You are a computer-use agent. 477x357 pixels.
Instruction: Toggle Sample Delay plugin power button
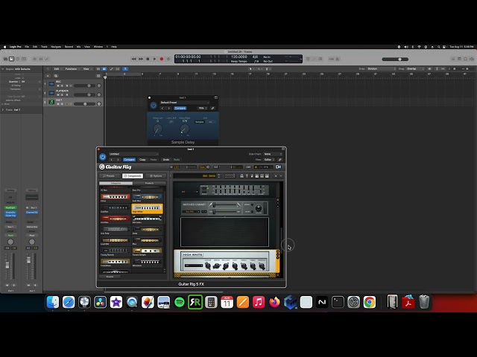pyautogui.click(x=154, y=106)
